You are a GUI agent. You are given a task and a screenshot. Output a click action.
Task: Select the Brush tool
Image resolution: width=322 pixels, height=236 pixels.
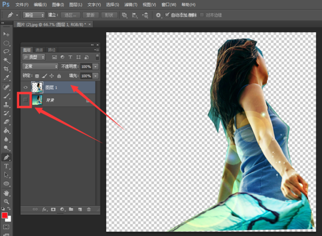coord(6,96)
